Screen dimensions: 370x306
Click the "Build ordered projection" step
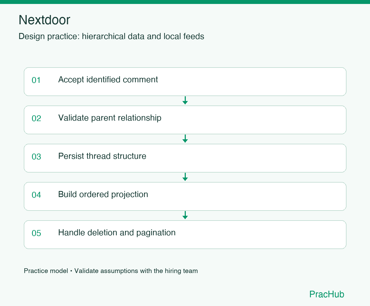tap(185, 196)
